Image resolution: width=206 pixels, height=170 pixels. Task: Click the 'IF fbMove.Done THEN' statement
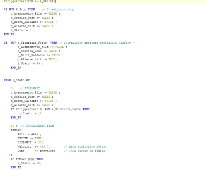pyautogui.click(x=27, y=159)
